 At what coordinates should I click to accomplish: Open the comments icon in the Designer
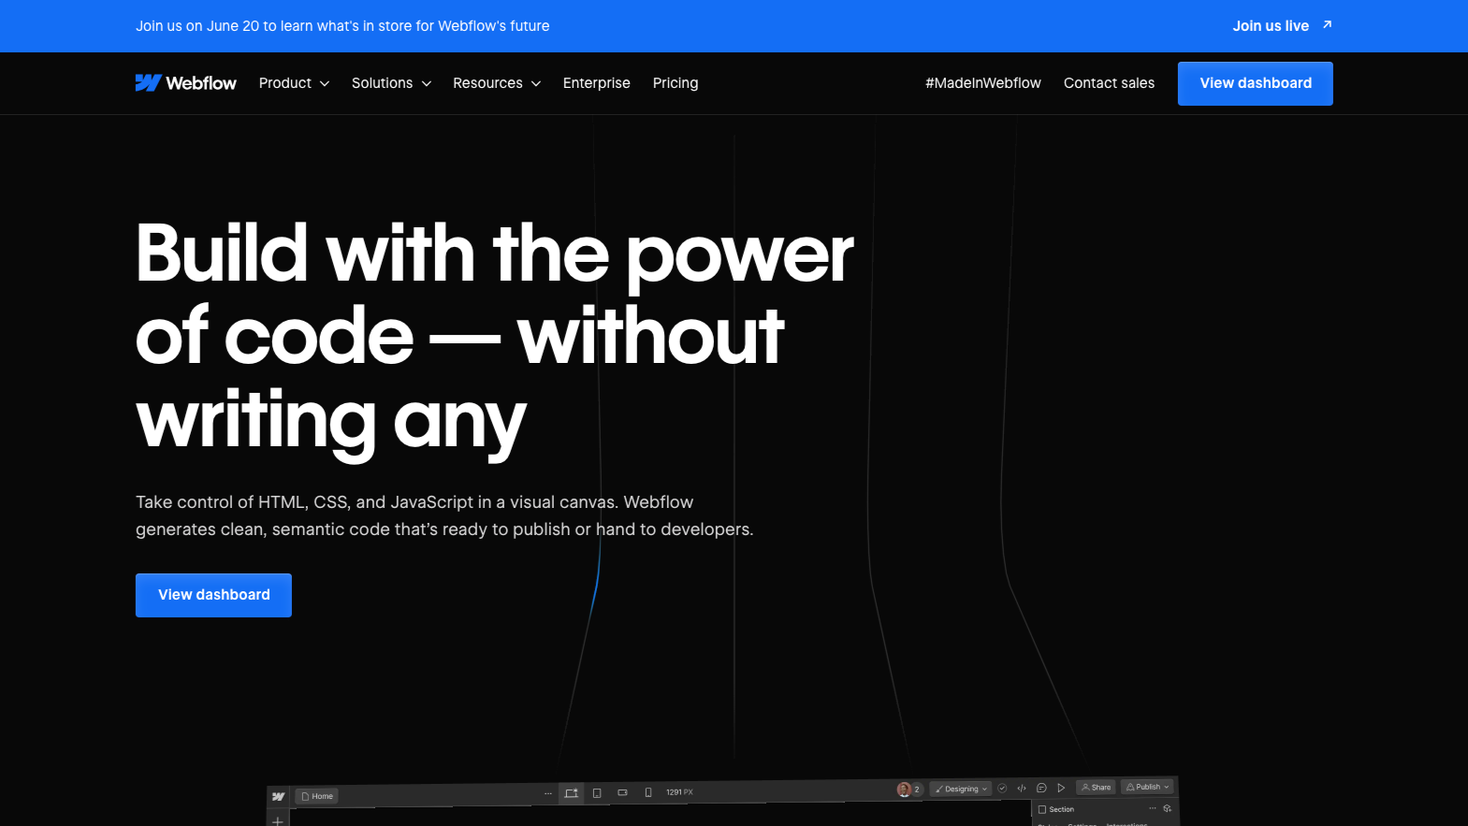(1041, 788)
